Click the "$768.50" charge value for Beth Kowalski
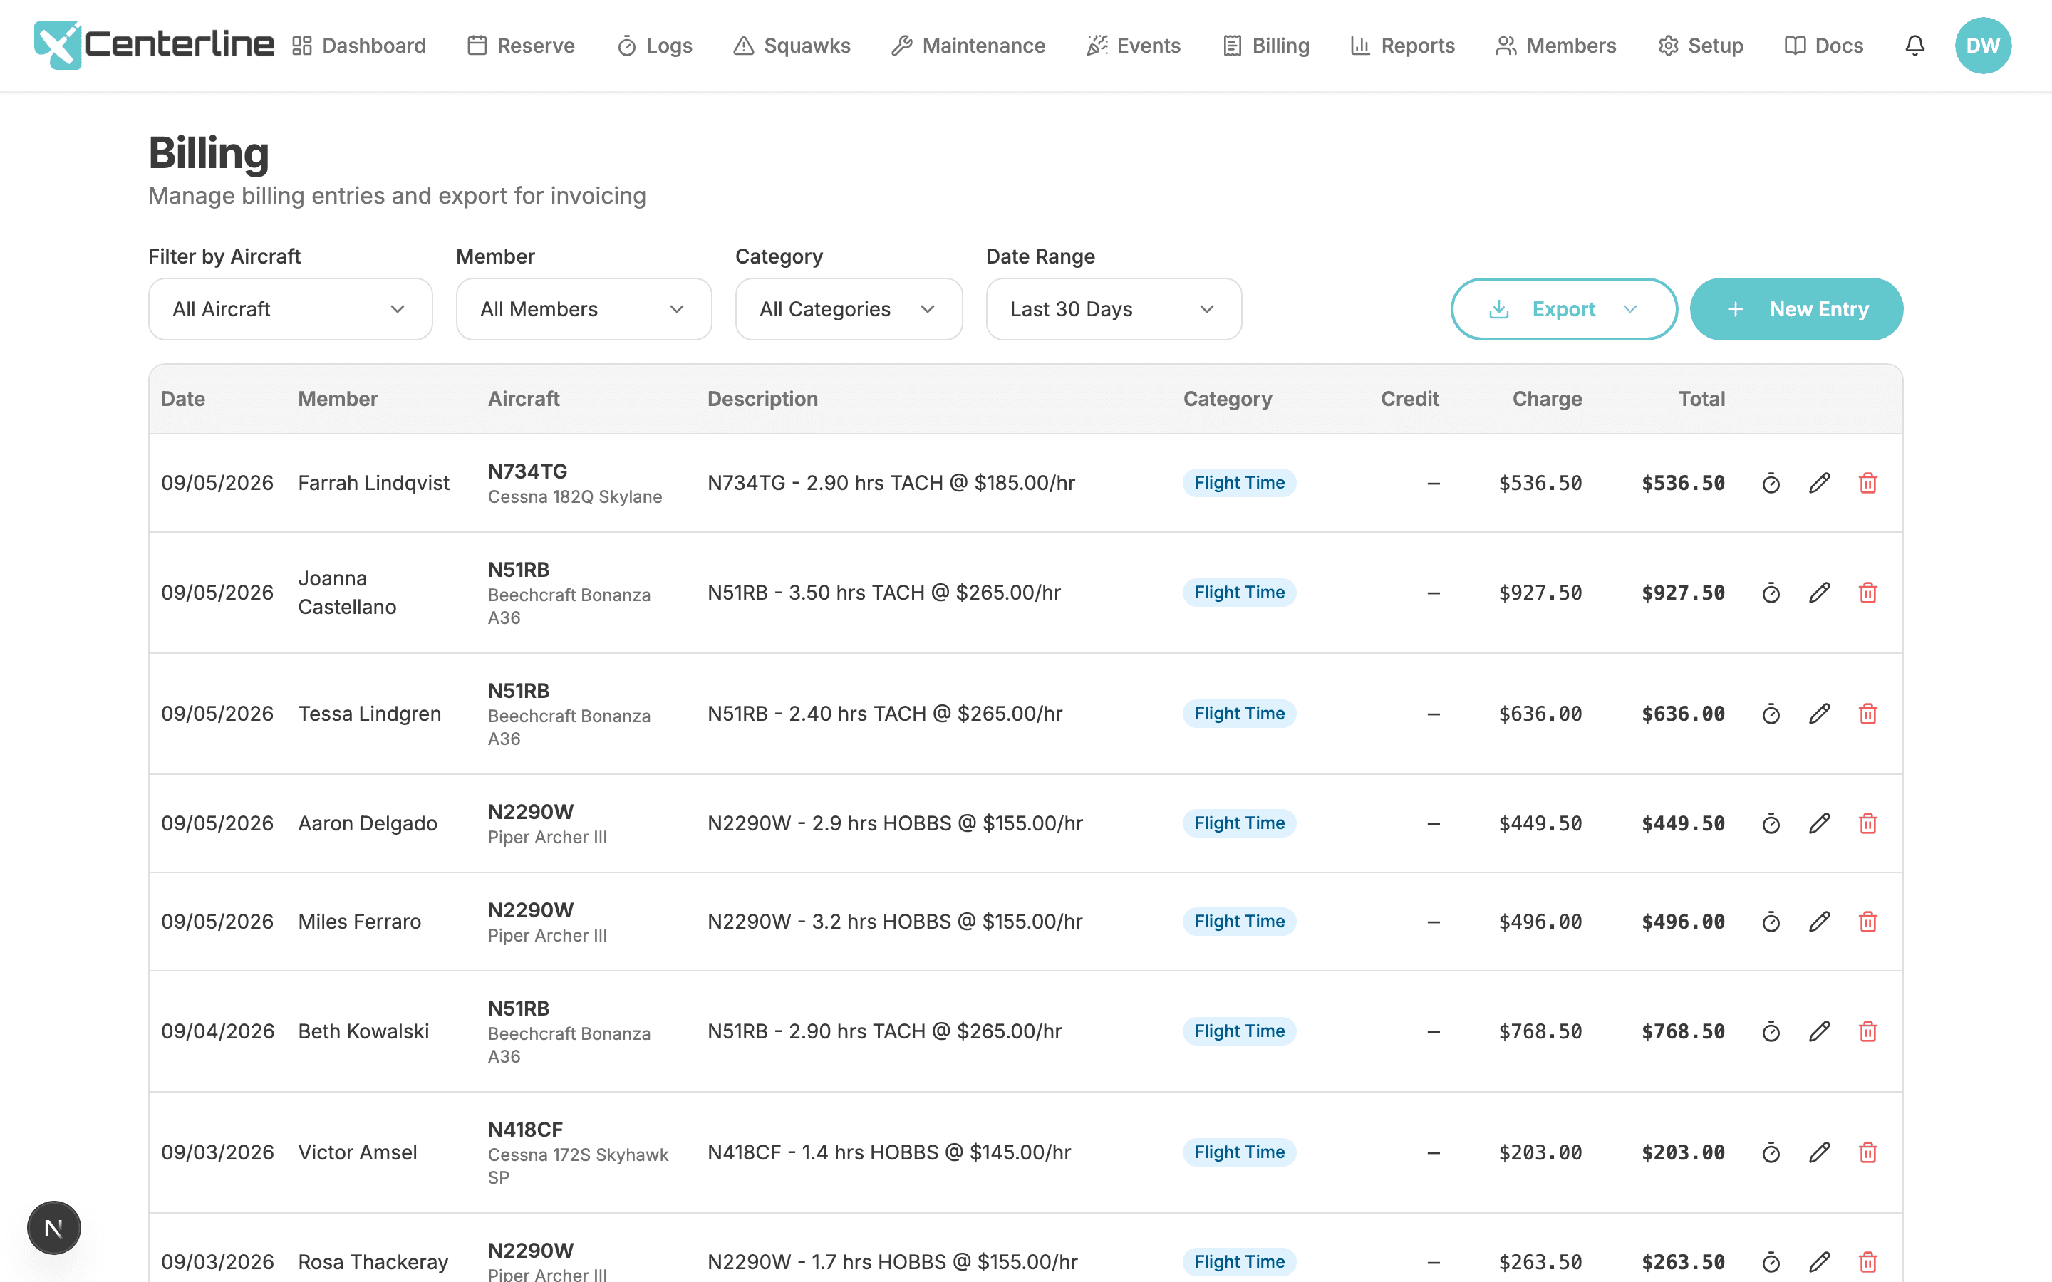2052x1282 pixels. pos(1540,1032)
